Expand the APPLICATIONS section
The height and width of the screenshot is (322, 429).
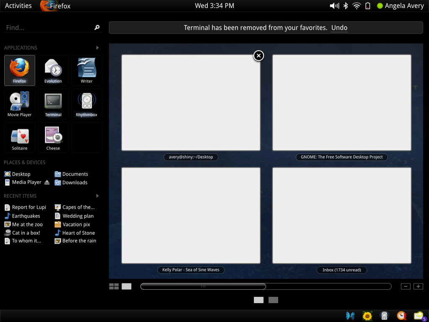coord(97,47)
